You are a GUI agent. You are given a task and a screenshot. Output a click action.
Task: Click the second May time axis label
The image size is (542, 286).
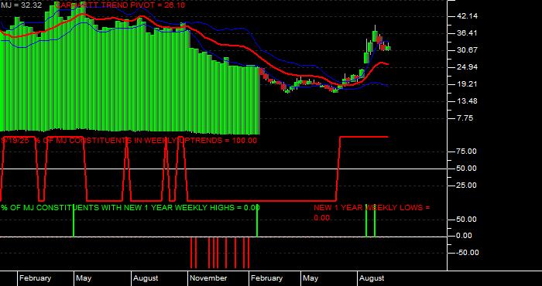coord(310,278)
